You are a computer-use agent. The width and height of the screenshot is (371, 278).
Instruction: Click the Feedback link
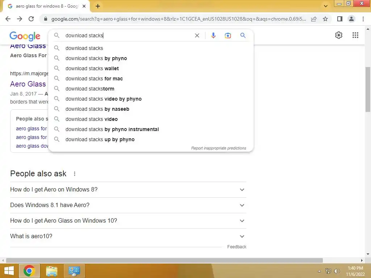pyautogui.click(x=237, y=247)
